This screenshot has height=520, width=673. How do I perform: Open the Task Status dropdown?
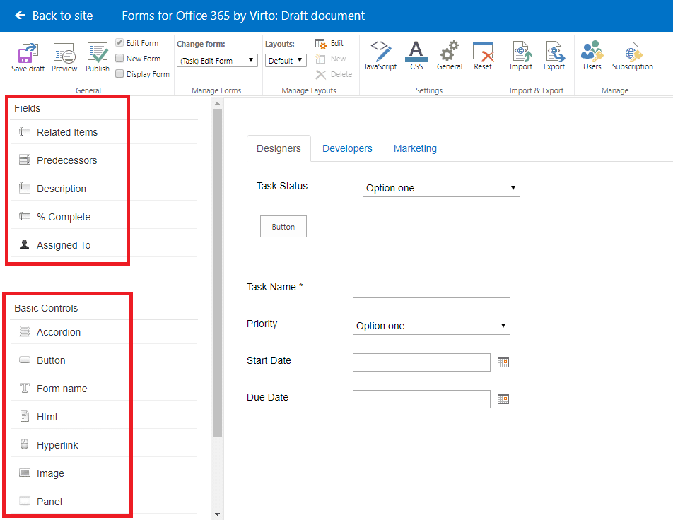[441, 188]
